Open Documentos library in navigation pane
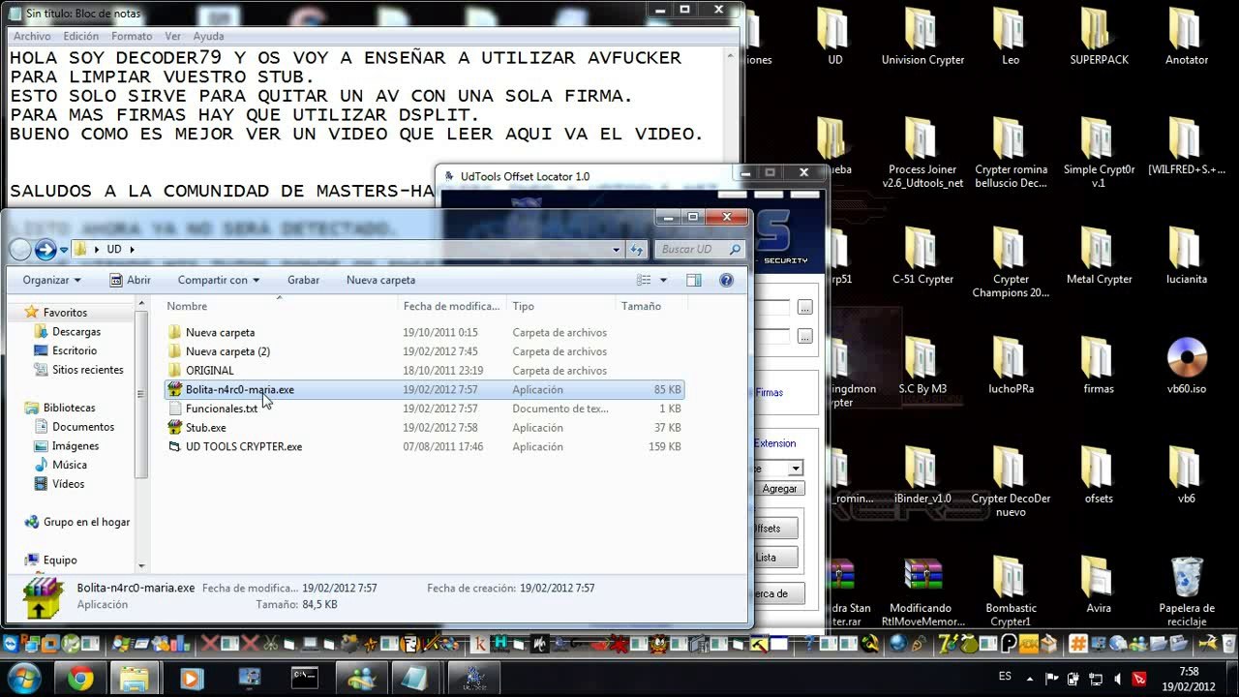1239x697 pixels. [x=83, y=427]
